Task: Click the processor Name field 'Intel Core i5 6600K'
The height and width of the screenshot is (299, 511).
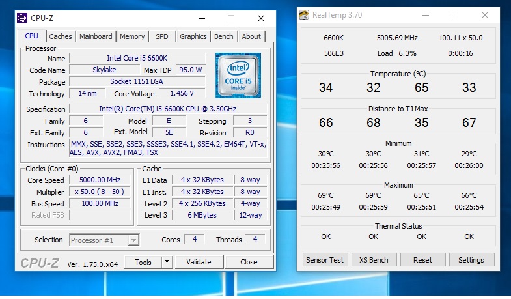Action: click(x=137, y=58)
